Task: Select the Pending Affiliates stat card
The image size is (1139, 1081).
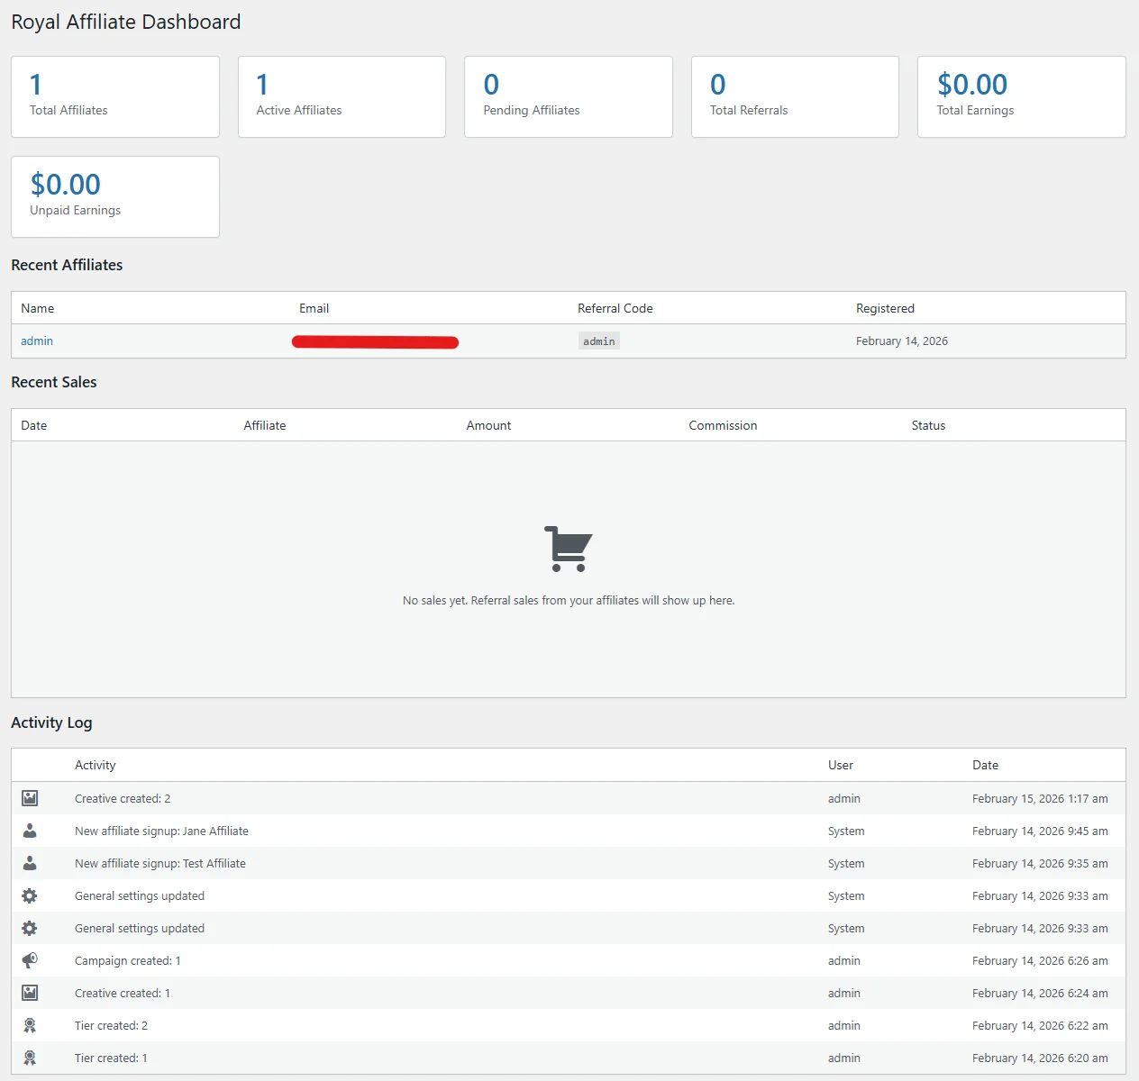Action: tap(568, 96)
